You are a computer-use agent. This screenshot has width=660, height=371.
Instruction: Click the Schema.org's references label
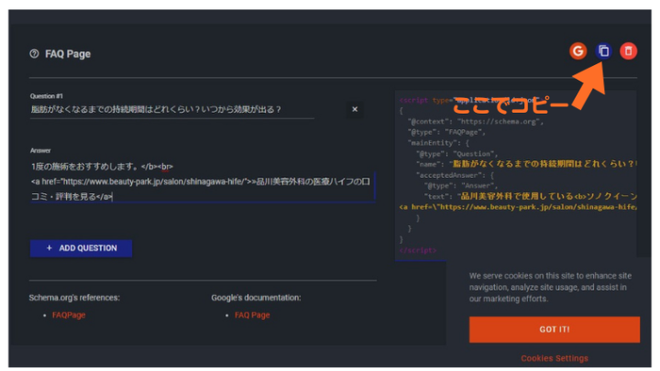click(x=74, y=298)
